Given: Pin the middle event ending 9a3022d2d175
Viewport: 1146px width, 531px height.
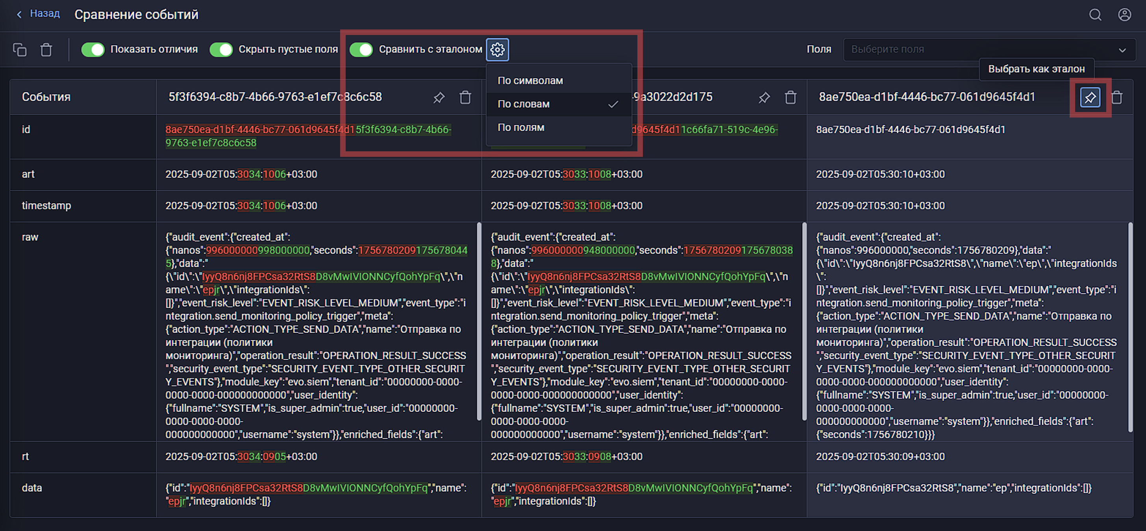Looking at the screenshot, I should click(x=764, y=97).
